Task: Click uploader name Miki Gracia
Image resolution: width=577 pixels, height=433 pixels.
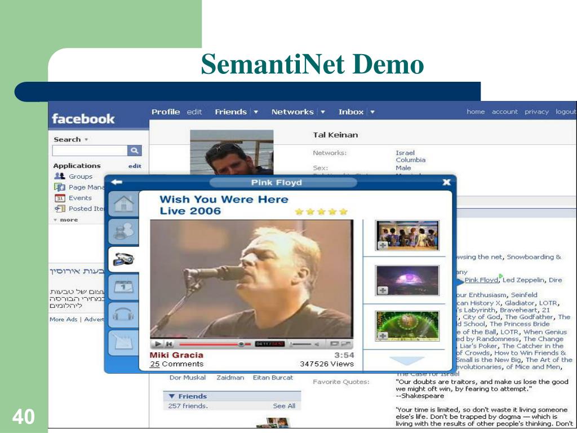Action: tap(176, 355)
